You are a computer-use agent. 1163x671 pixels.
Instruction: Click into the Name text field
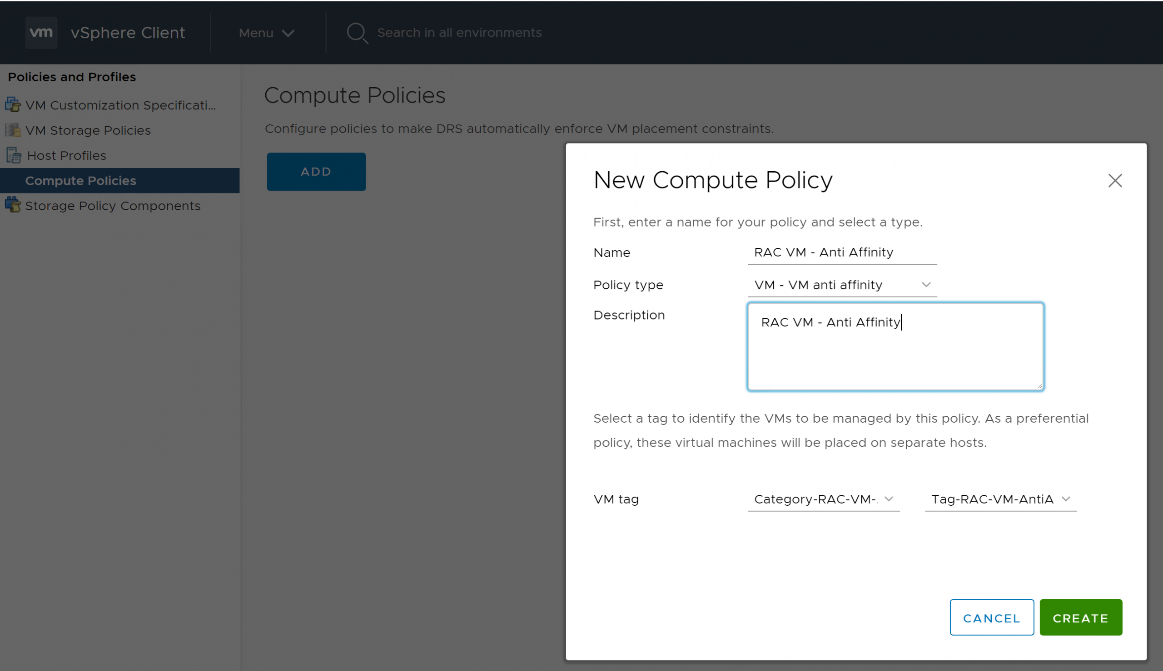841,252
